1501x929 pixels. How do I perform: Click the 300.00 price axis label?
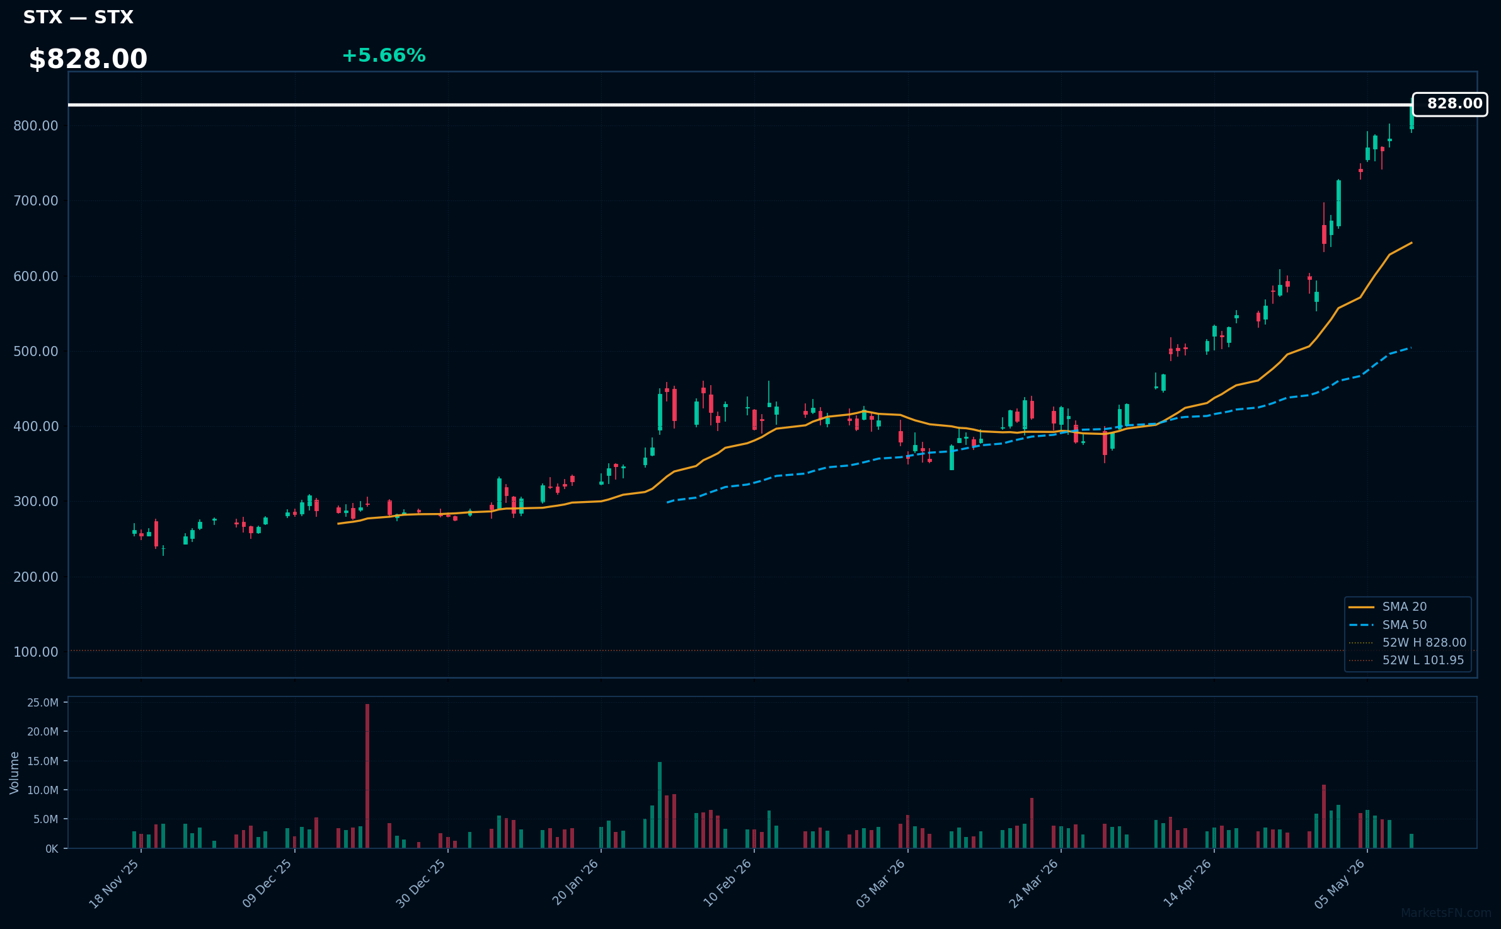point(36,502)
